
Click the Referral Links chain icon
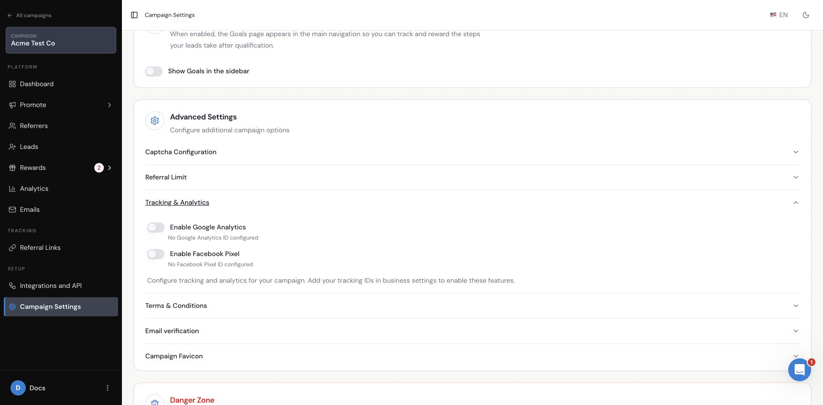coord(12,248)
